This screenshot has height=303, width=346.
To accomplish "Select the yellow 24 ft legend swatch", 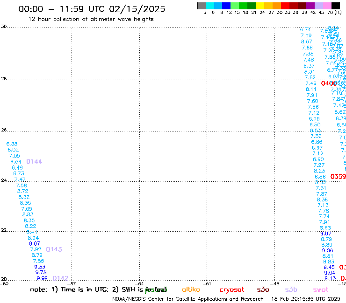I will point(259,6).
